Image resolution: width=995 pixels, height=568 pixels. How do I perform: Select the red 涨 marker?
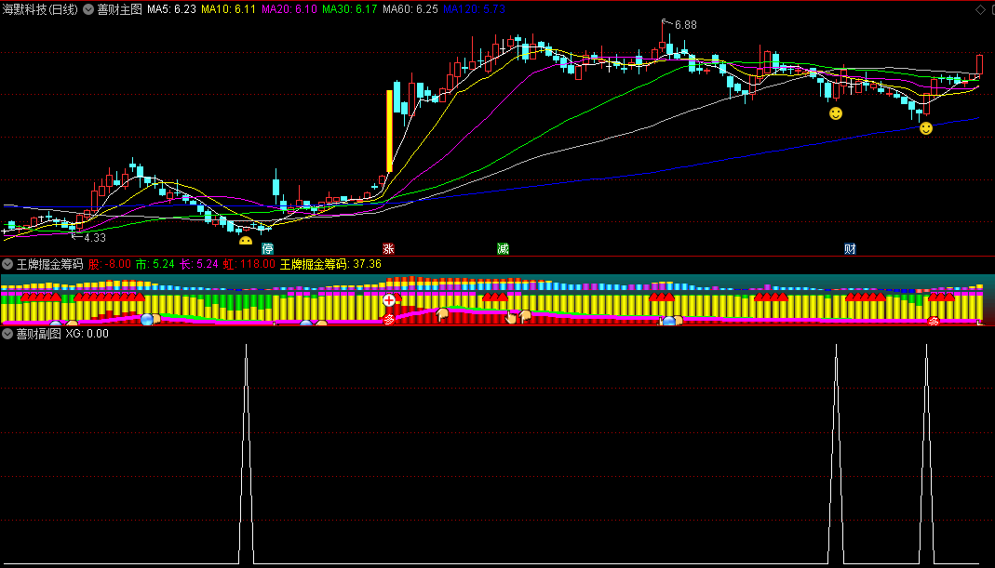(x=388, y=248)
